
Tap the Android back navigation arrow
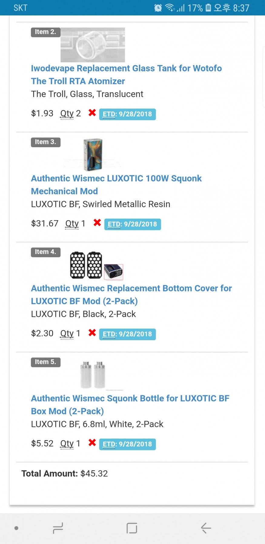pos(206,528)
